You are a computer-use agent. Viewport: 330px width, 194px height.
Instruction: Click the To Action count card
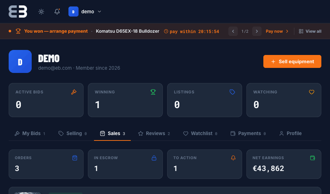[205, 164]
